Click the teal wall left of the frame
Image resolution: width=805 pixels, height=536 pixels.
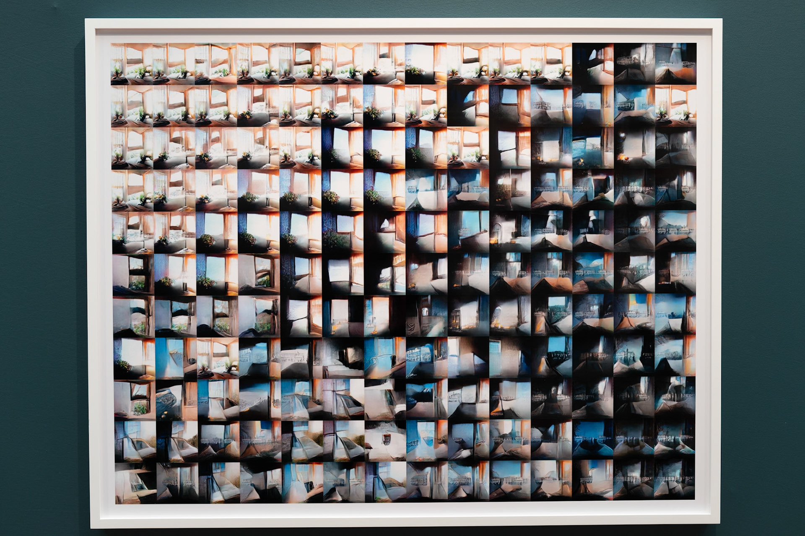[42, 268]
